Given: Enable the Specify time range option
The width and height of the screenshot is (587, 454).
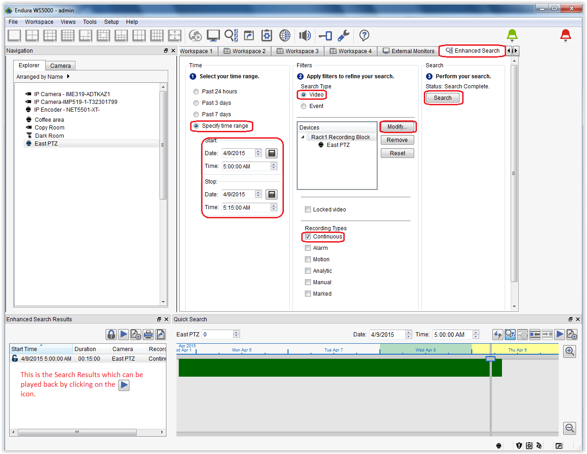Looking at the screenshot, I should 196,125.
